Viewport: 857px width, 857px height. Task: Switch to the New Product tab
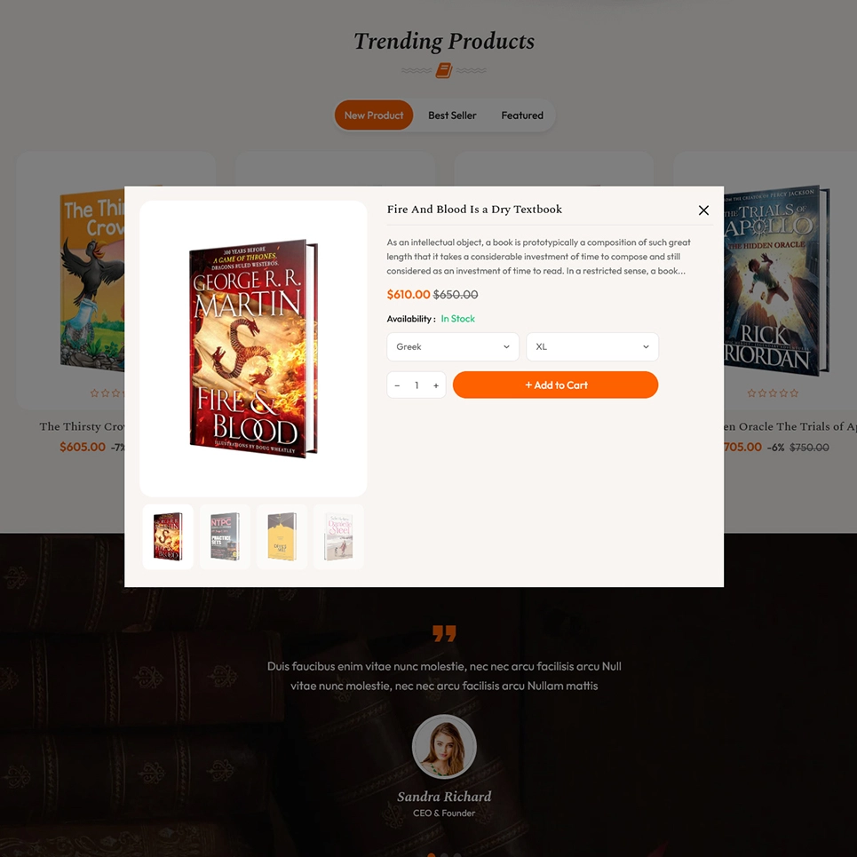[374, 115]
